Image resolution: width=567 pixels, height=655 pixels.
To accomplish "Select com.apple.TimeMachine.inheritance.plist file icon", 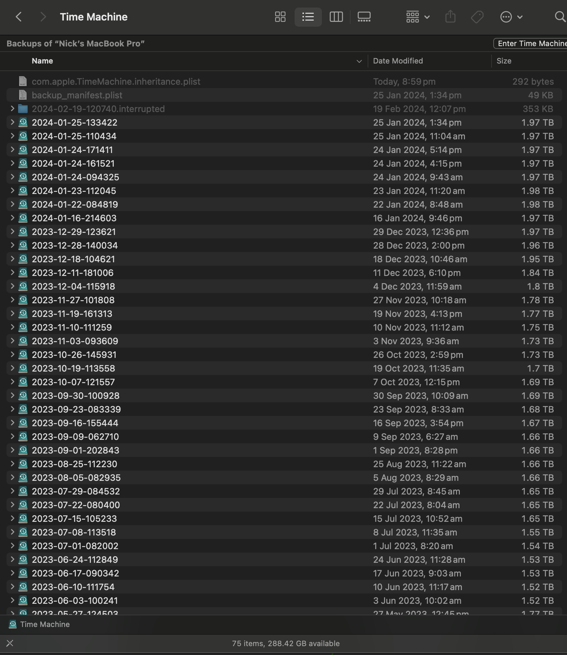I will click(x=23, y=81).
